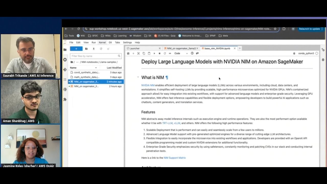Viewport: 327px width, 184px height.
Task: Close the base_nim_NVIDIA.ipynb tab
Action: coord(235,48)
